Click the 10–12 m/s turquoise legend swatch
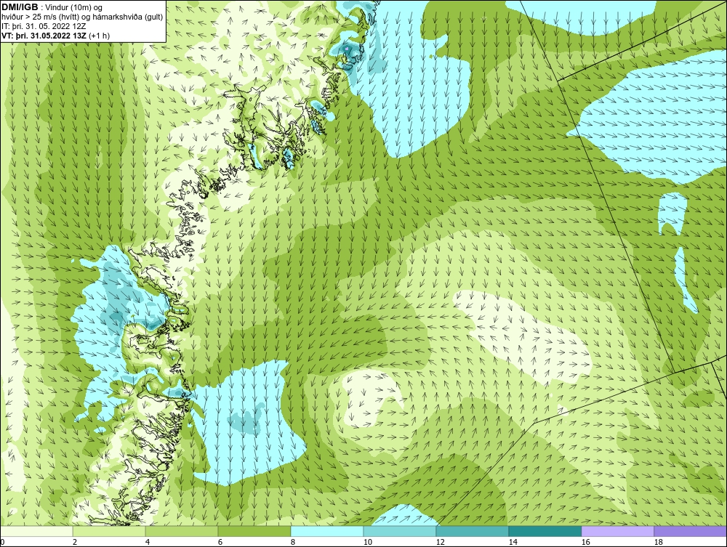Viewport: 727px width, 547px height. point(400,531)
